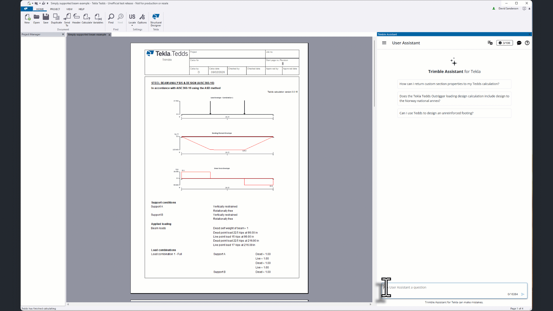Select the Simply supported beam example document tab
This screenshot has height=311, width=553.
click(87, 35)
